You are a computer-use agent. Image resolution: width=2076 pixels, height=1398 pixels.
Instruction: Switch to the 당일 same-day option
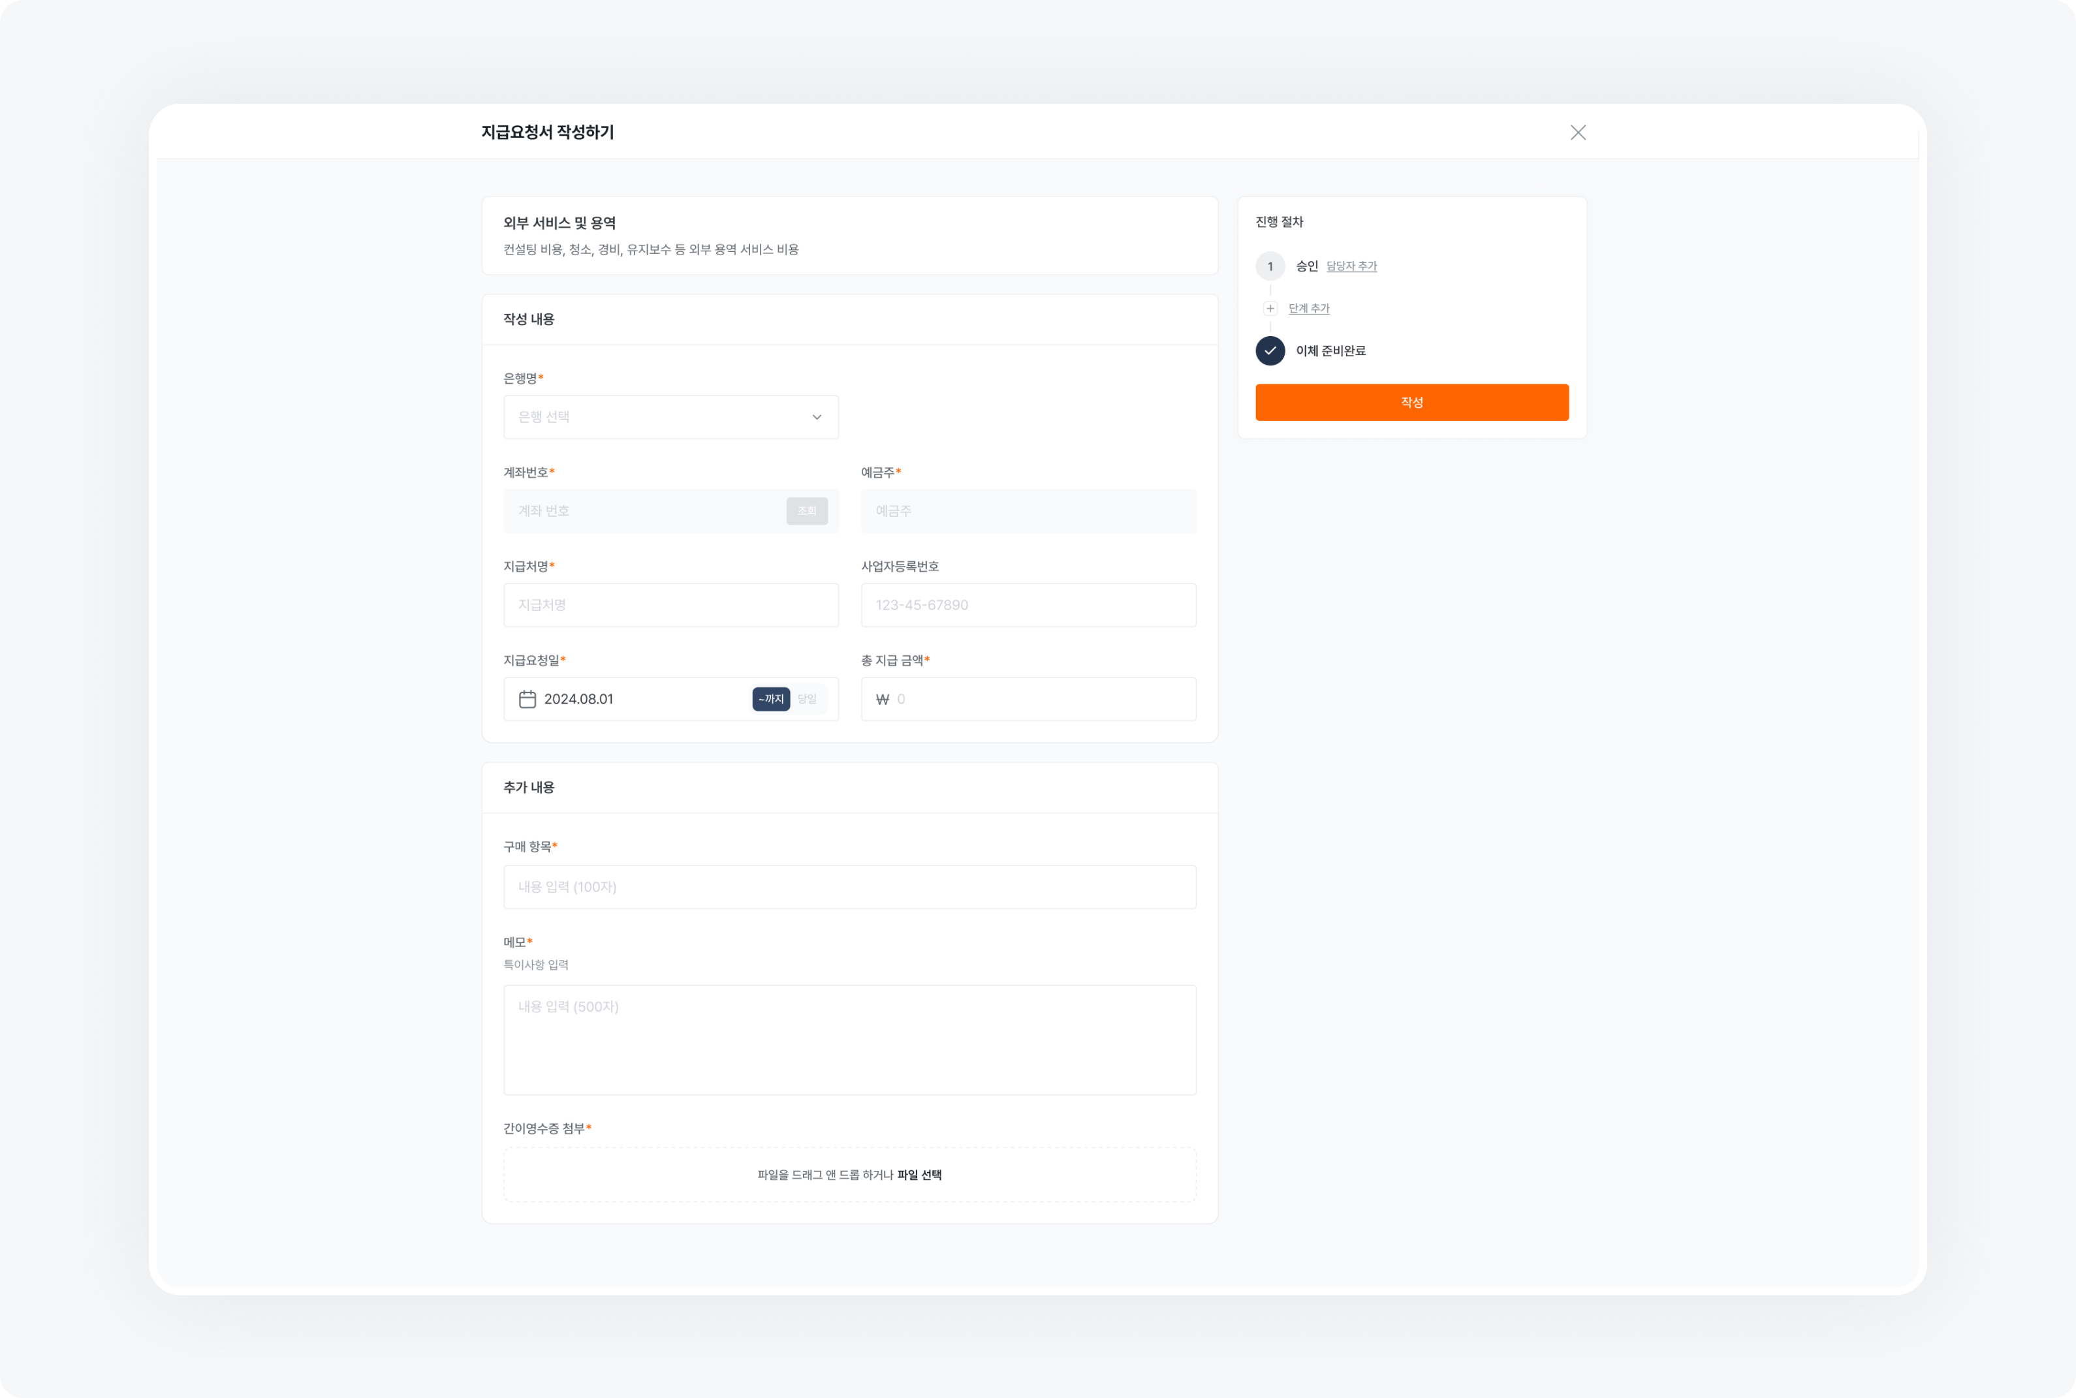[x=807, y=699]
